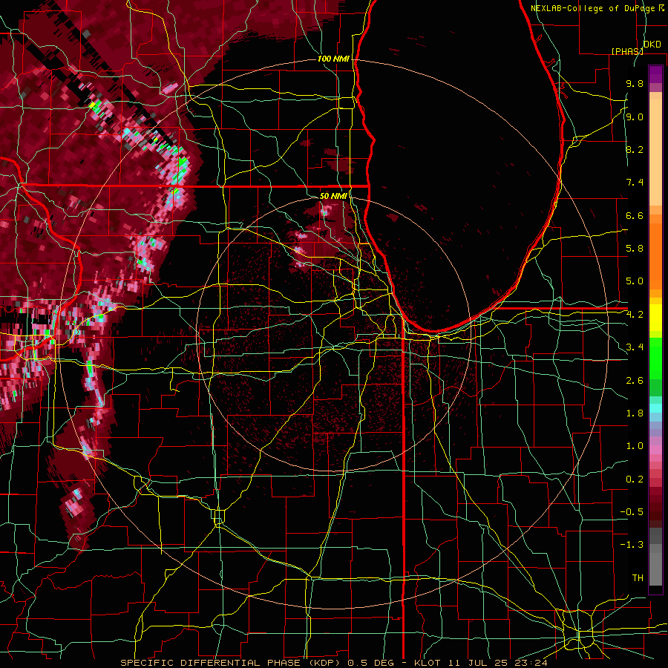This screenshot has width=668, height=668.
Task: Click the 3.4 scale label
Action: click(x=635, y=347)
